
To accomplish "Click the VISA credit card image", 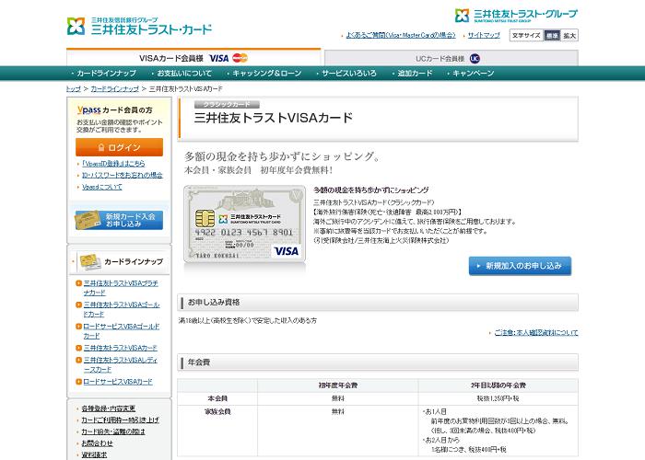I will coord(245,224).
